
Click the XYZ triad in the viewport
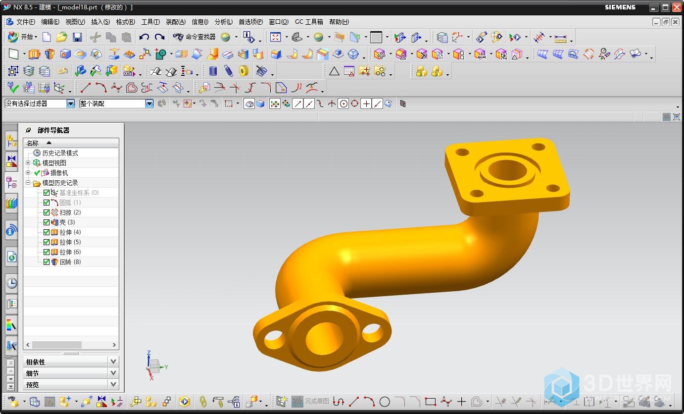point(156,365)
